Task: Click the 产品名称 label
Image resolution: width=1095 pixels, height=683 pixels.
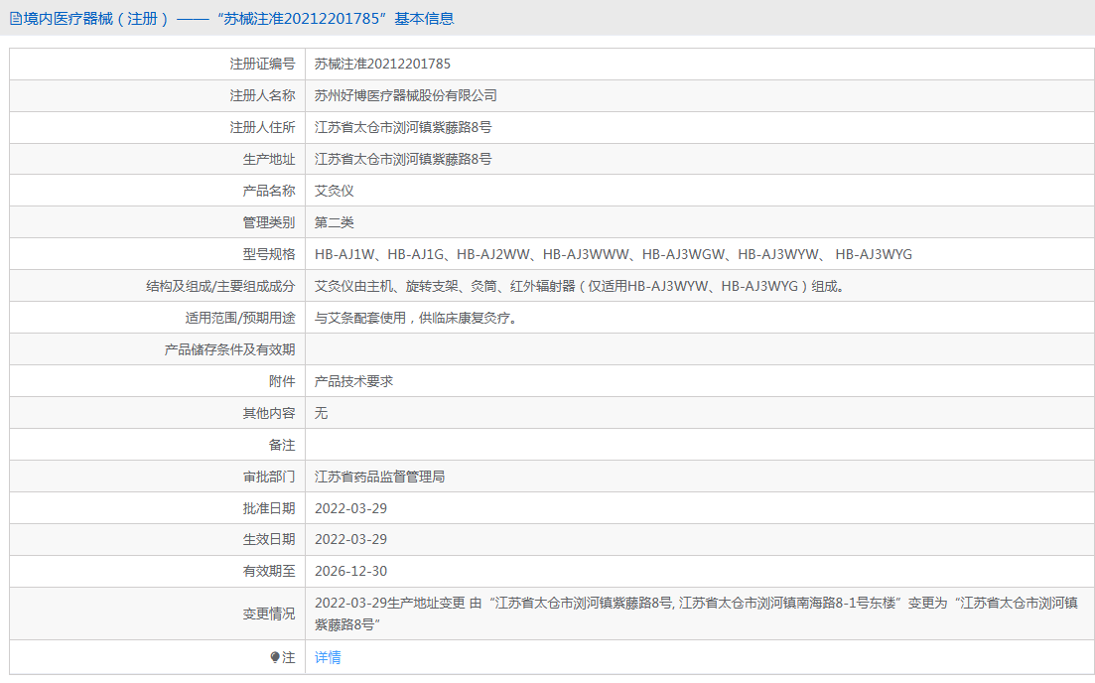Action: 269,191
